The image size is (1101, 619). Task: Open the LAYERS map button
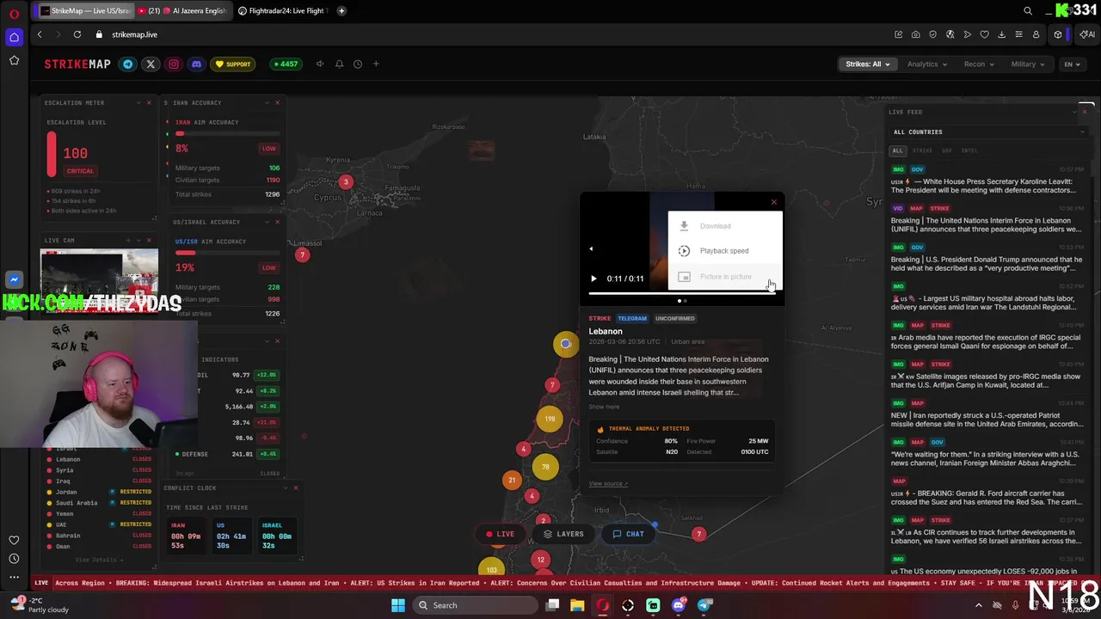[563, 534]
